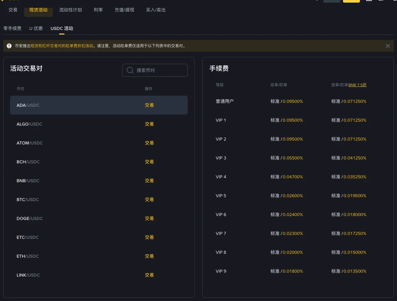This screenshot has width=397, height=301.
Task: Click VIP 6 BNB fee 0.018000%
Action: click(x=355, y=214)
